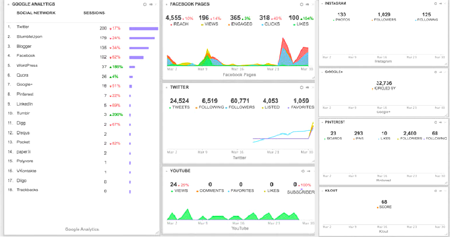
Task: Click the Google Analytics footer label
Action: coord(82,229)
